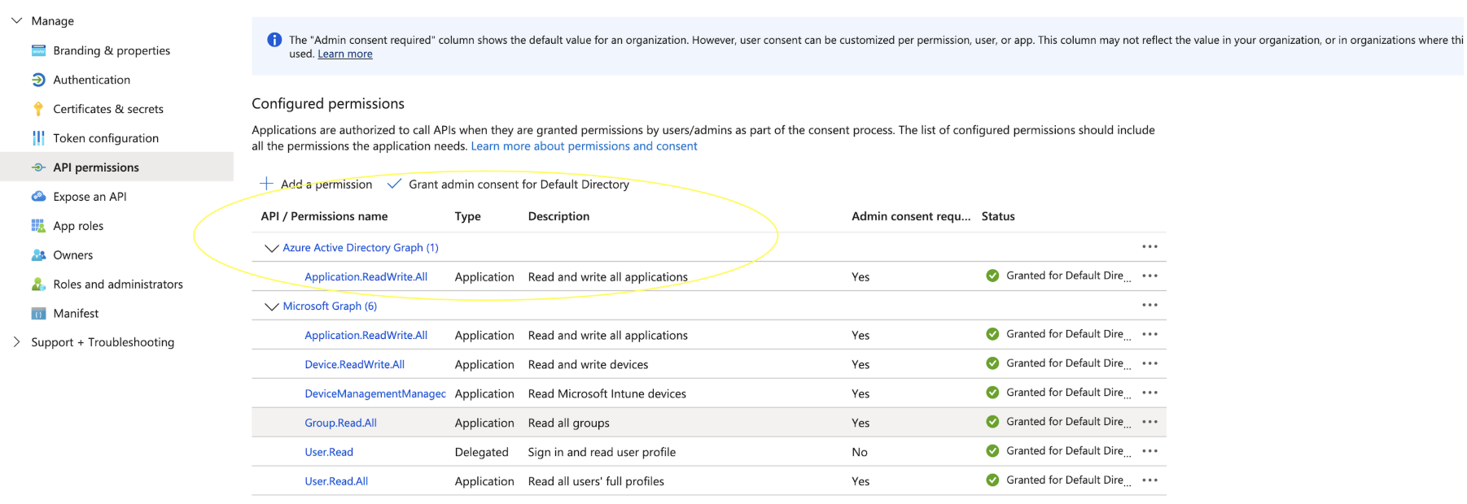
Task: Open Owners page
Action: click(73, 255)
